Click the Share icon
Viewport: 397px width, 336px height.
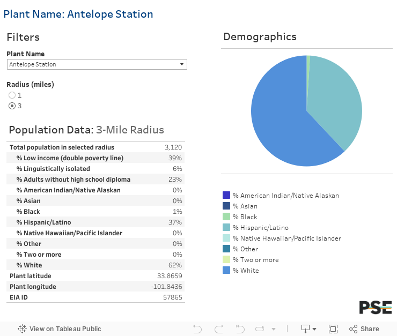coord(353,329)
